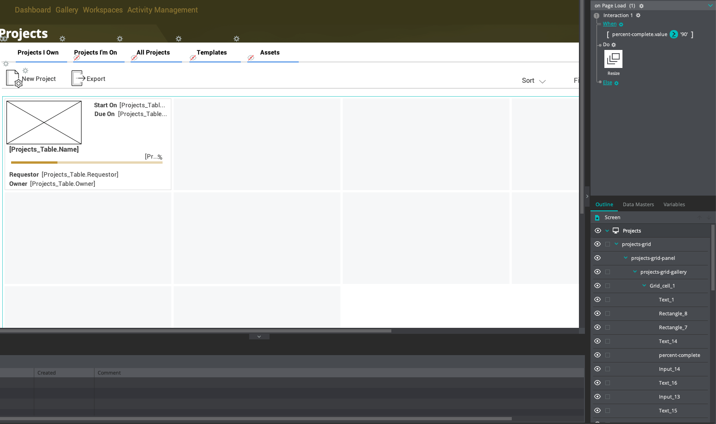Screen dimensions: 716x424
Task: Click the project progress bar
Action: tap(87, 162)
